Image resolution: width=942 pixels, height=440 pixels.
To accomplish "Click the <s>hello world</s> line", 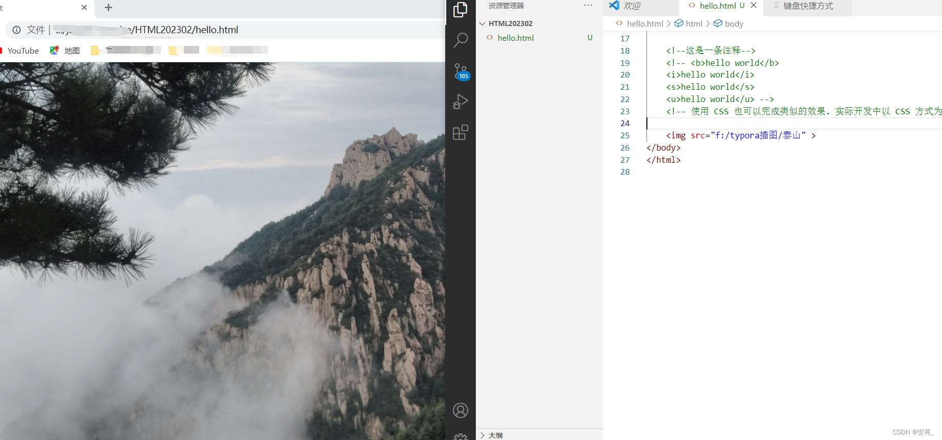I will [710, 87].
